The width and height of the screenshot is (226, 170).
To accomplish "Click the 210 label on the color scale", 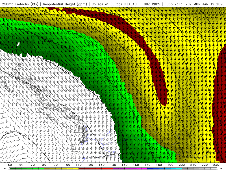I will (193, 165).
